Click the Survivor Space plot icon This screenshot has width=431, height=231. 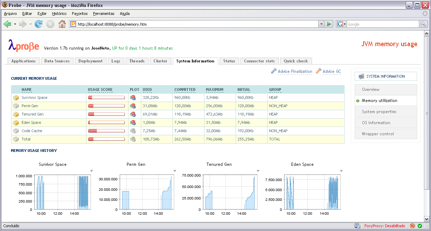click(x=133, y=98)
